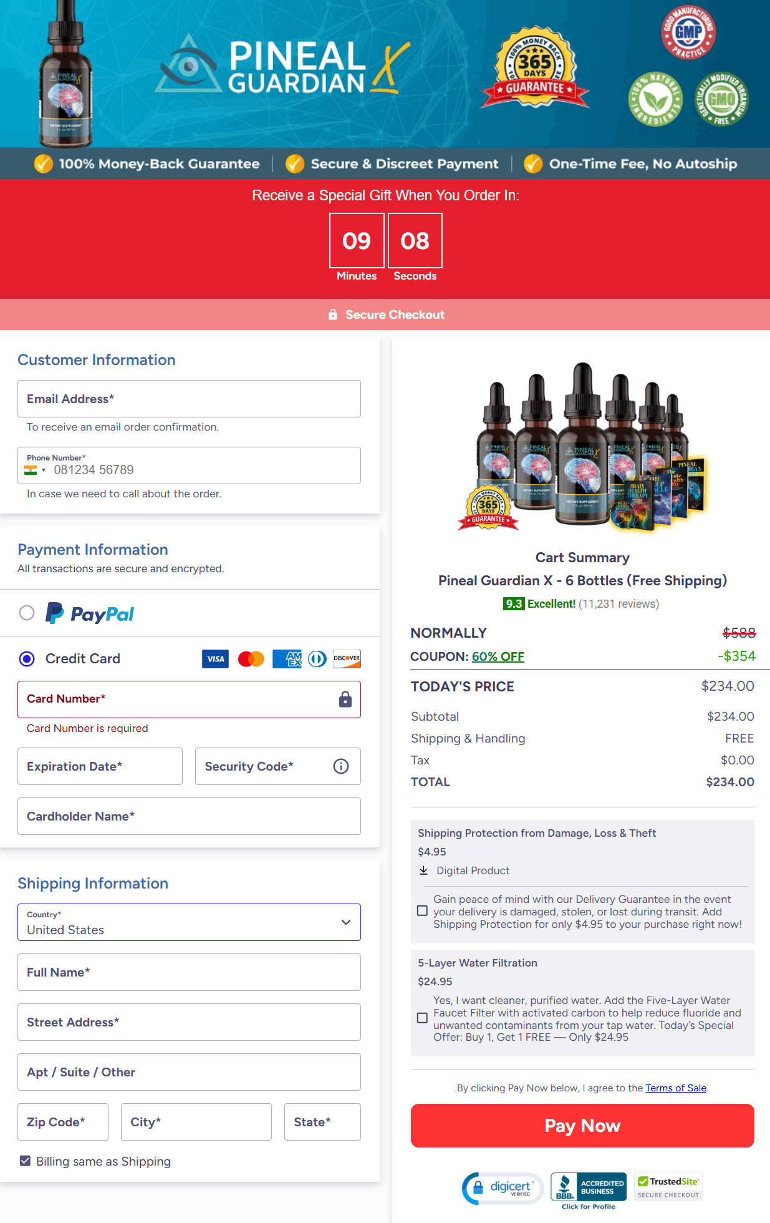The width and height of the screenshot is (770, 1223).
Task: Click the PayPal logo
Action: [x=90, y=613]
